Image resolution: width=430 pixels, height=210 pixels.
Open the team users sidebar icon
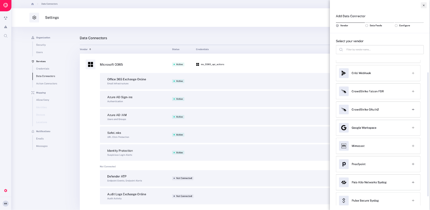pos(6,18)
